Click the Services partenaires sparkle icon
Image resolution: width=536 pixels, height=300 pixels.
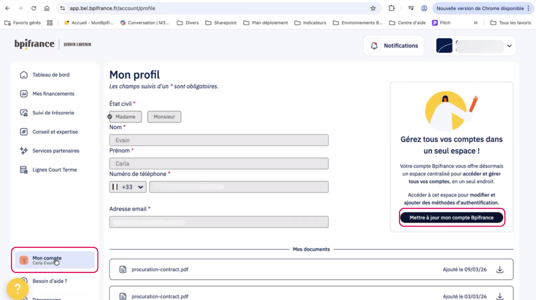pos(24,151)
